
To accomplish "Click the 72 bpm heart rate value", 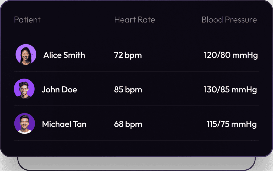I will 128,55.
